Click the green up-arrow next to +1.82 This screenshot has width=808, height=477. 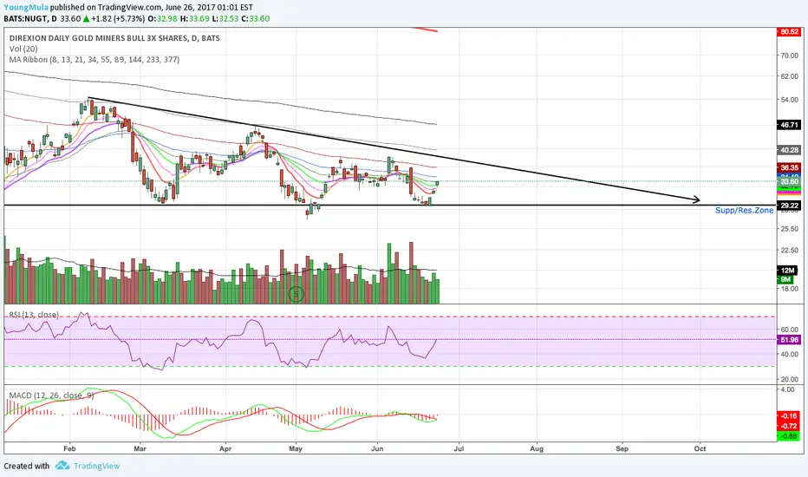[x=86, y=18]
